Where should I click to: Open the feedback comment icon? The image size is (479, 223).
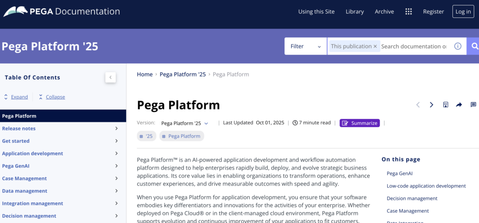coord(473,105)
